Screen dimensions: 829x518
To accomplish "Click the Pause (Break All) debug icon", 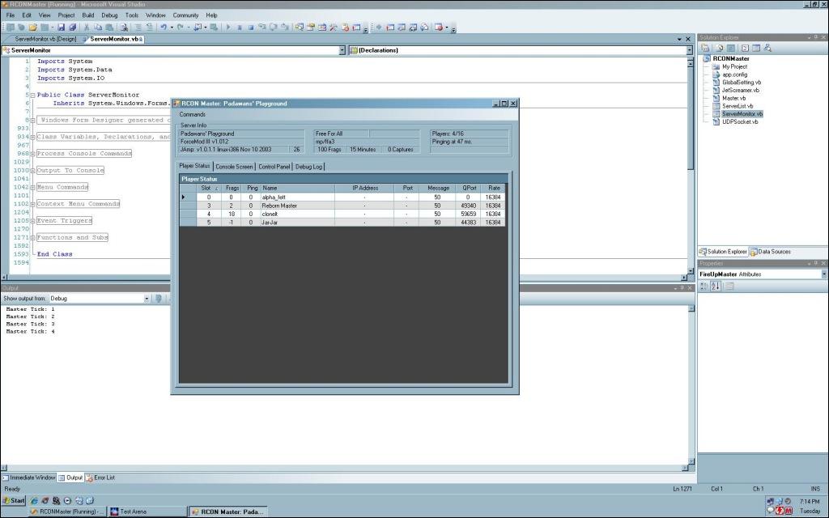I will pos(240,27).
